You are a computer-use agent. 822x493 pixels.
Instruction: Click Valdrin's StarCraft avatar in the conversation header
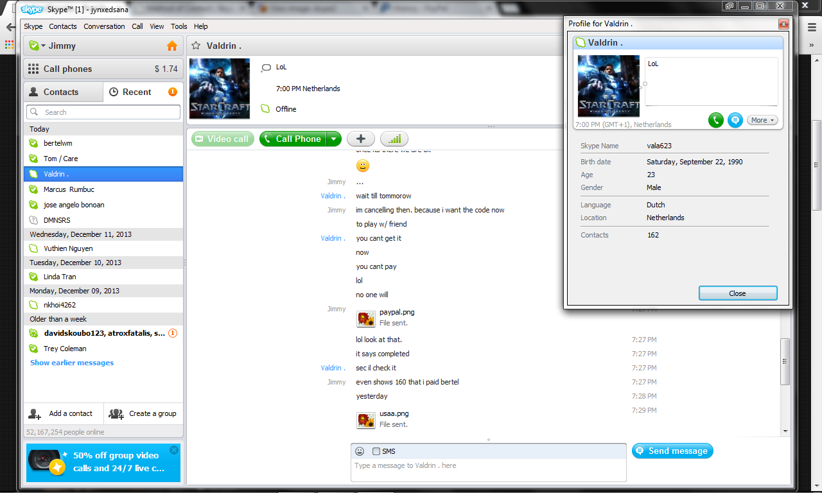[220, 89]
